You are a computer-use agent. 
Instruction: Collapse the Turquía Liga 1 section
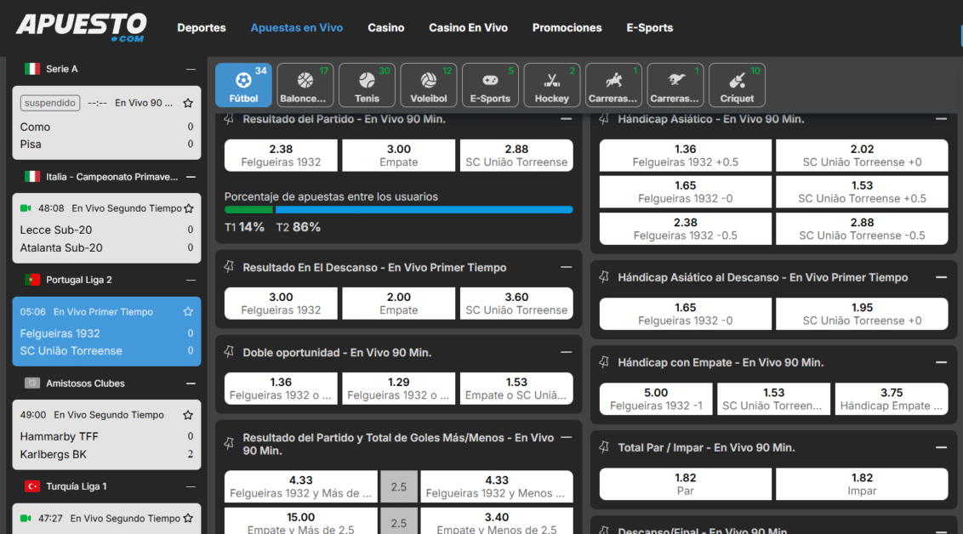click(x=191, y=486)
